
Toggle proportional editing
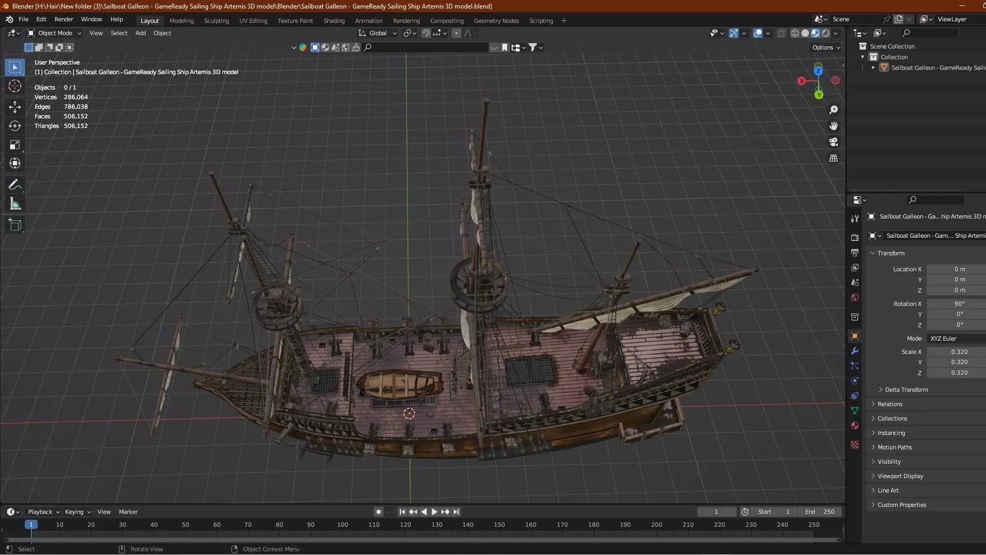coord(456,33)
